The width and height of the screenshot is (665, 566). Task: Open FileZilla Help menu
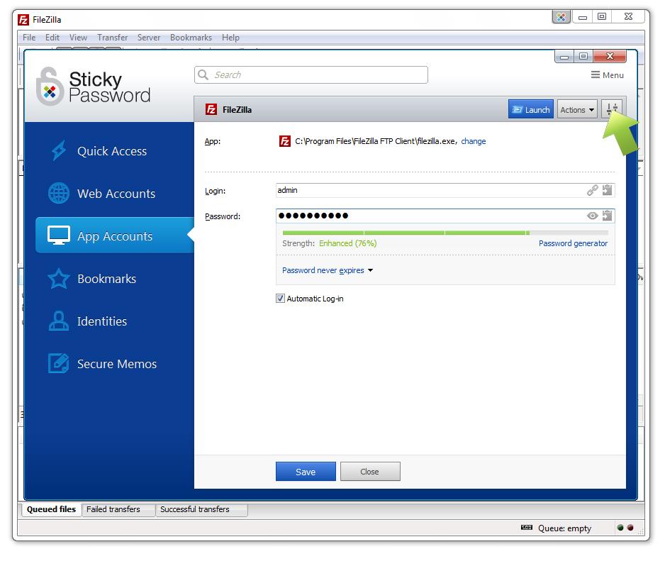230,38
